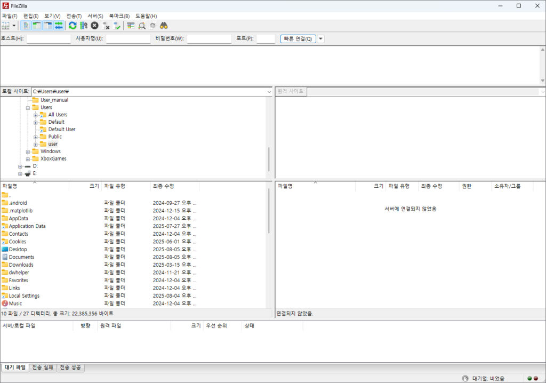Sort local files by 최종 수정 column header

click(174, 186)
